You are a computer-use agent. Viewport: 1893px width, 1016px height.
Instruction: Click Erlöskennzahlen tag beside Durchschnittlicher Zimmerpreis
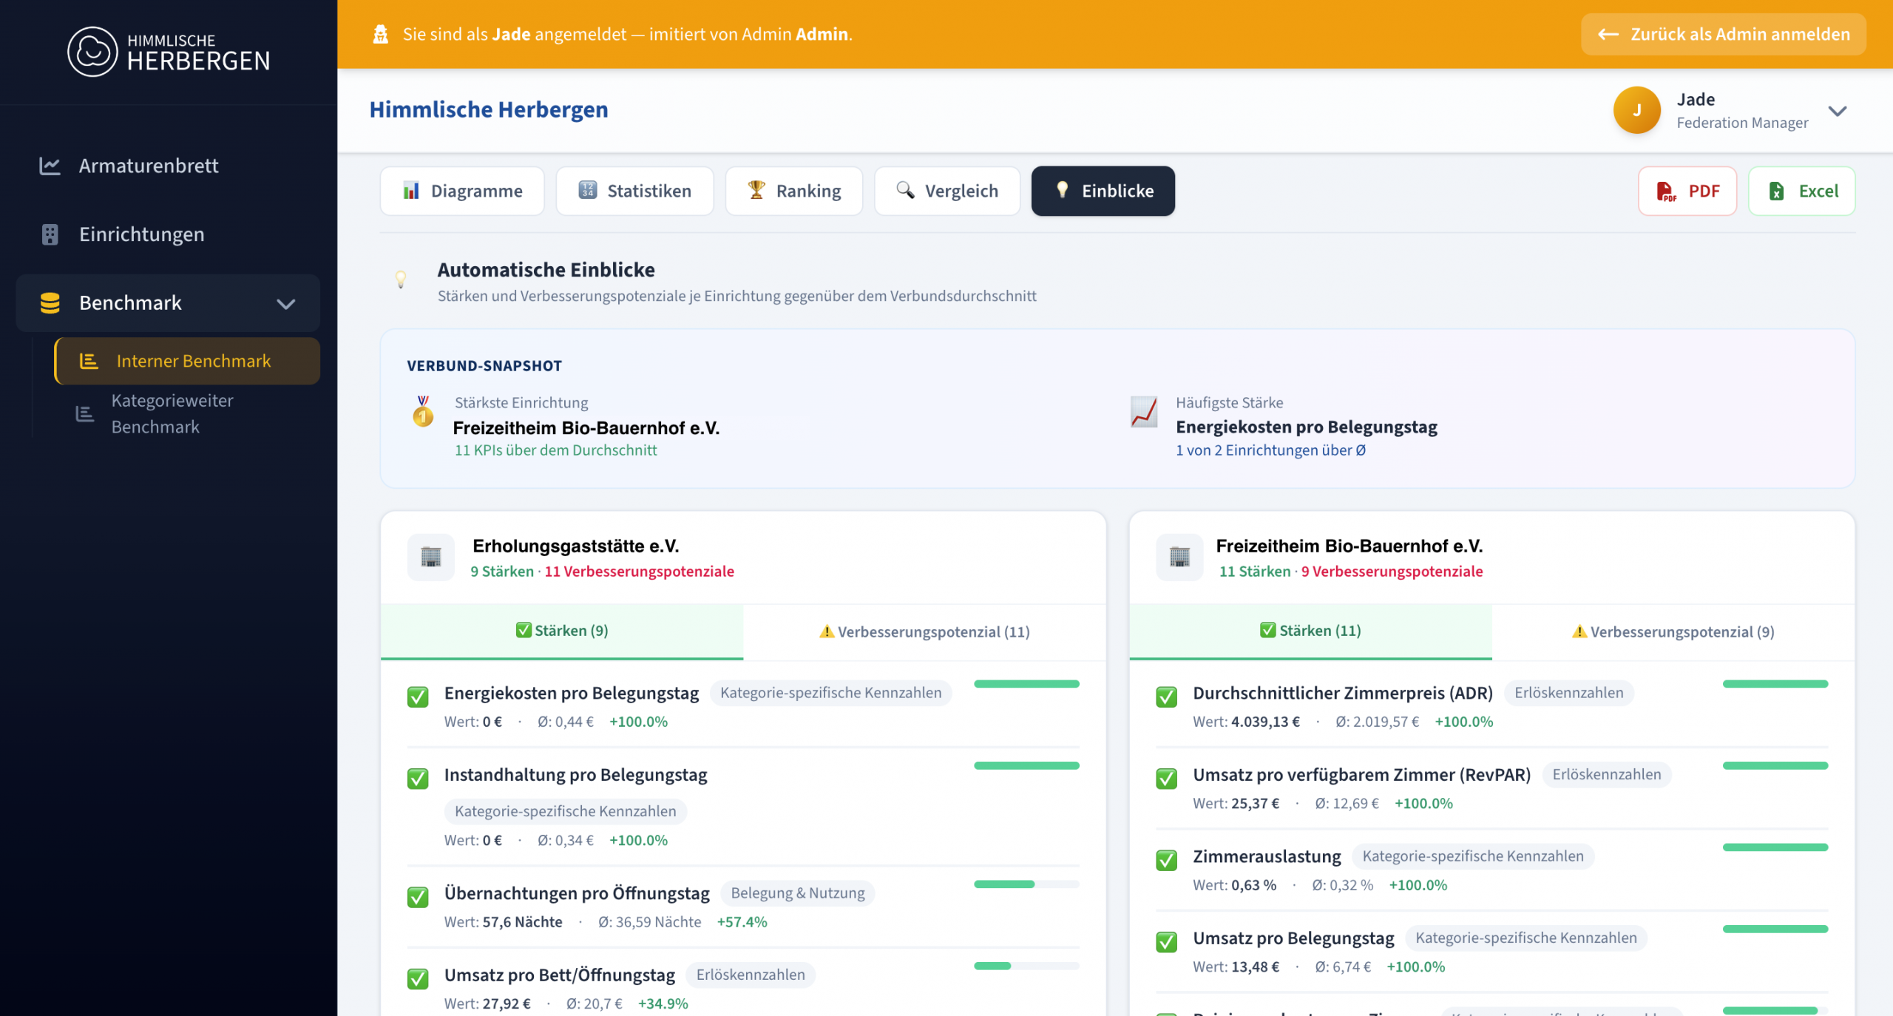1569,693
